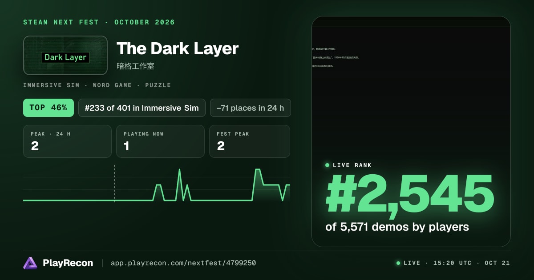The image size is (534, 280).
Task: Click the TOP 46% badge
Action: point(49,108)
